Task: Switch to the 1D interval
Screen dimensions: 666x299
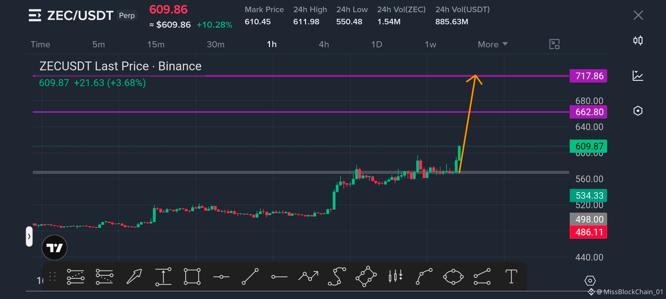Action: coord(377,44)
